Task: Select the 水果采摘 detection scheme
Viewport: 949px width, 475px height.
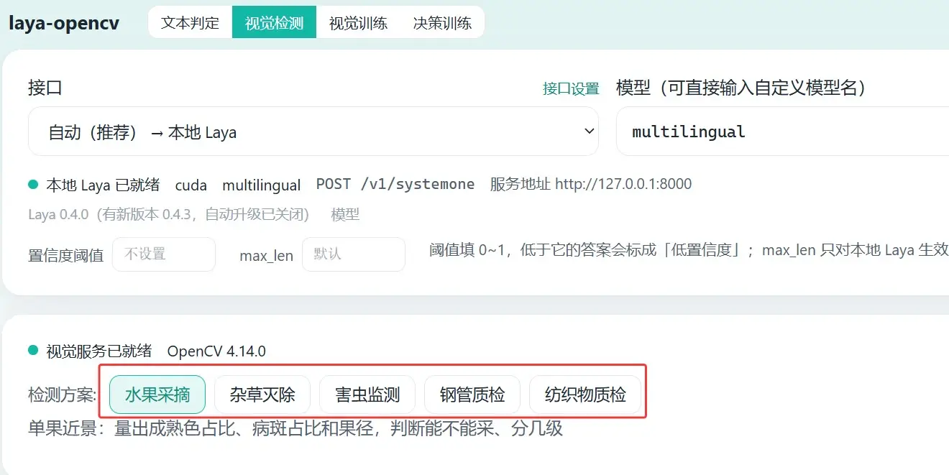Action: pos(157,395)
